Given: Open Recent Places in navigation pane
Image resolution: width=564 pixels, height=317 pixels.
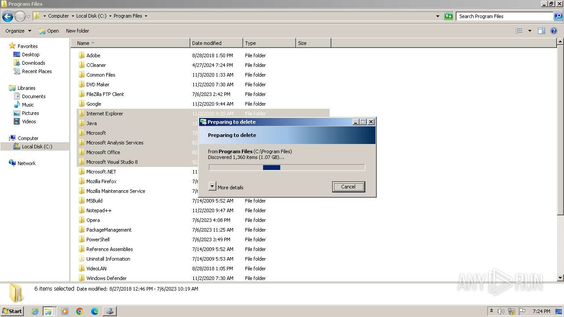Looking at the screenshot, I should [37, 71].
